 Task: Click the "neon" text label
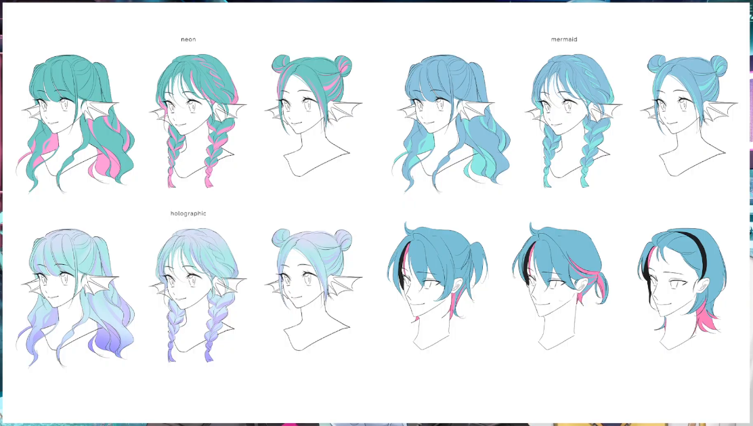click(188, 39)
